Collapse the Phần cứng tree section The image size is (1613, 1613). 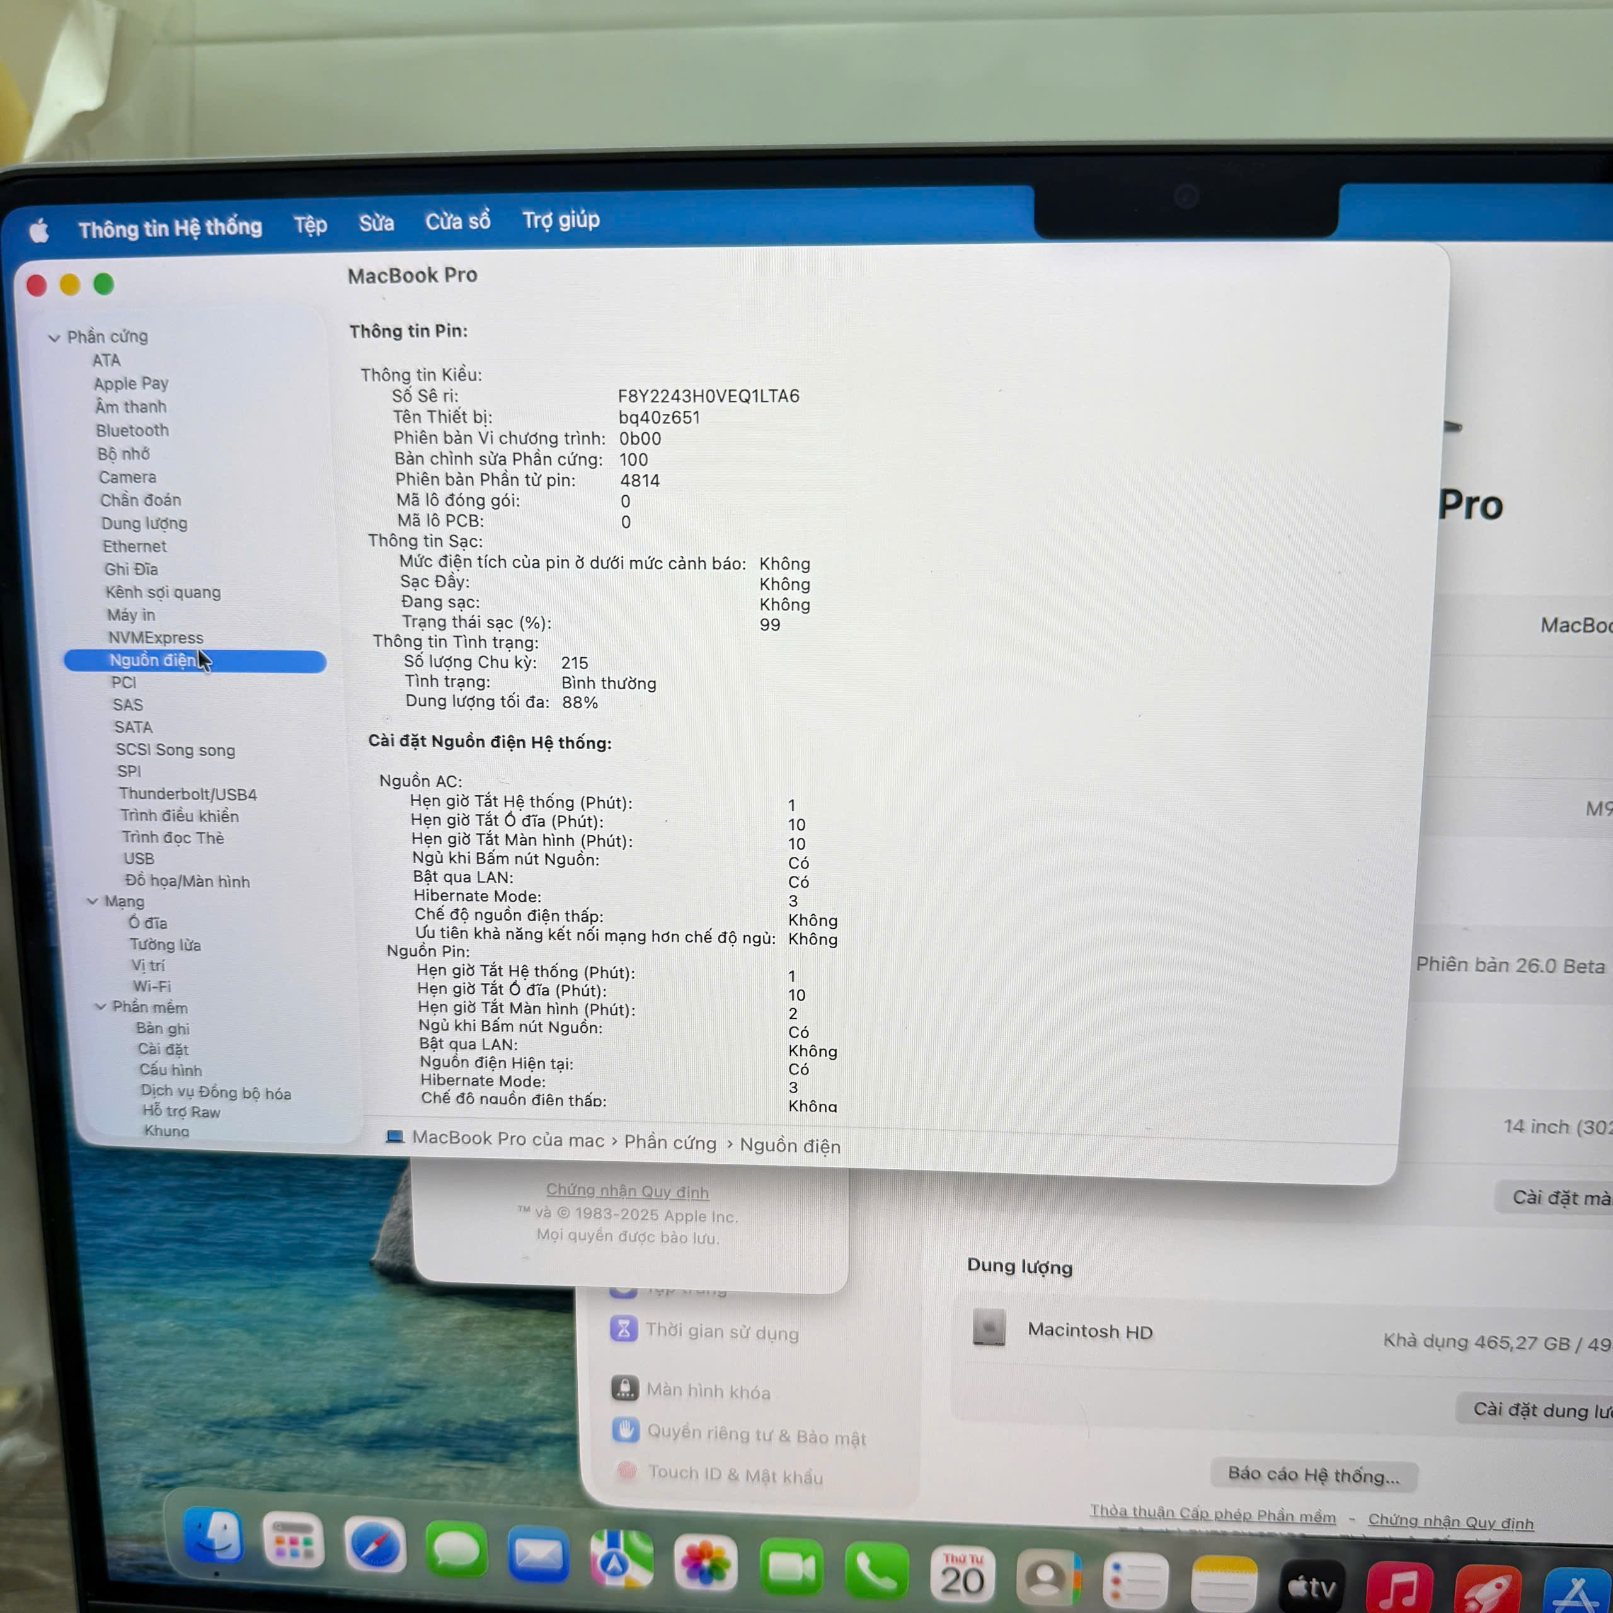point(54,338)
